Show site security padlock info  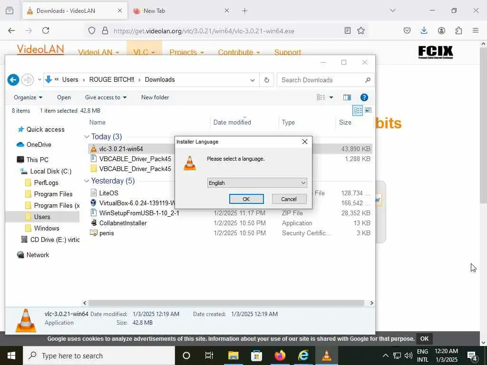click(x=105, y=31)
